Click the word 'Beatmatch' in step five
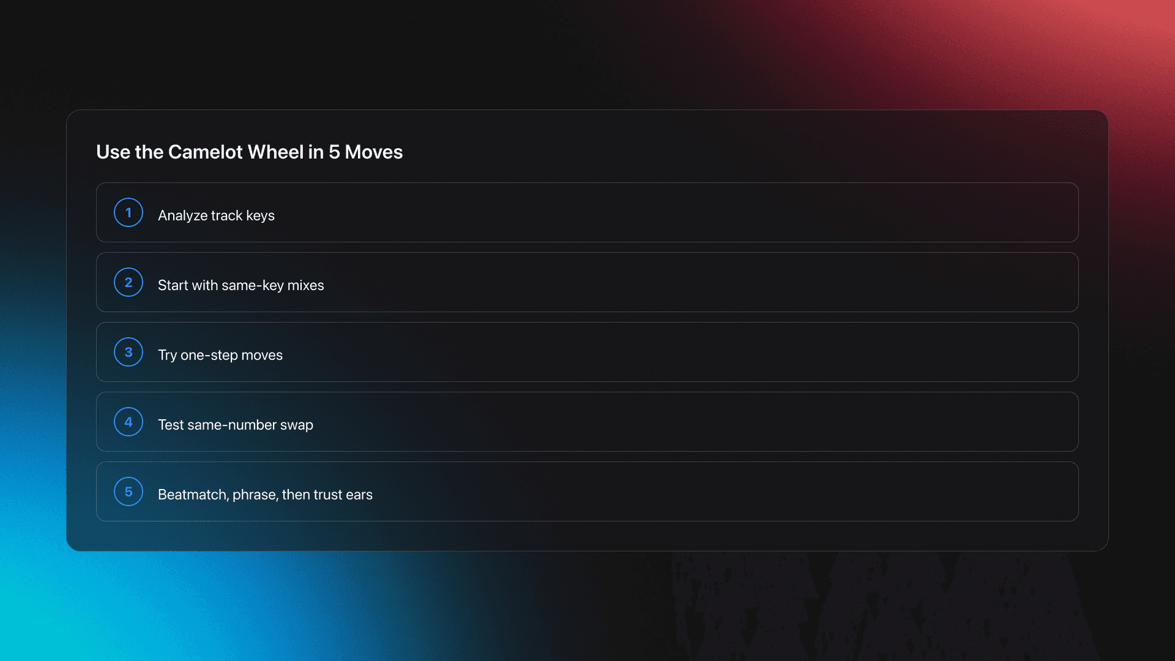The height and width of the screenshot is (661, 1175). [x=193, y=495]
